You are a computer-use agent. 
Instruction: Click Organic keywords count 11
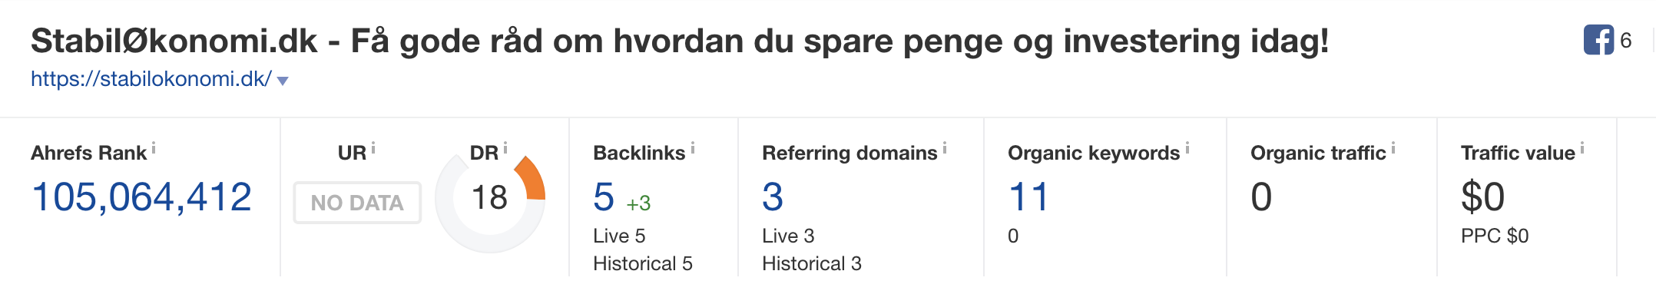click(1028, 197)
